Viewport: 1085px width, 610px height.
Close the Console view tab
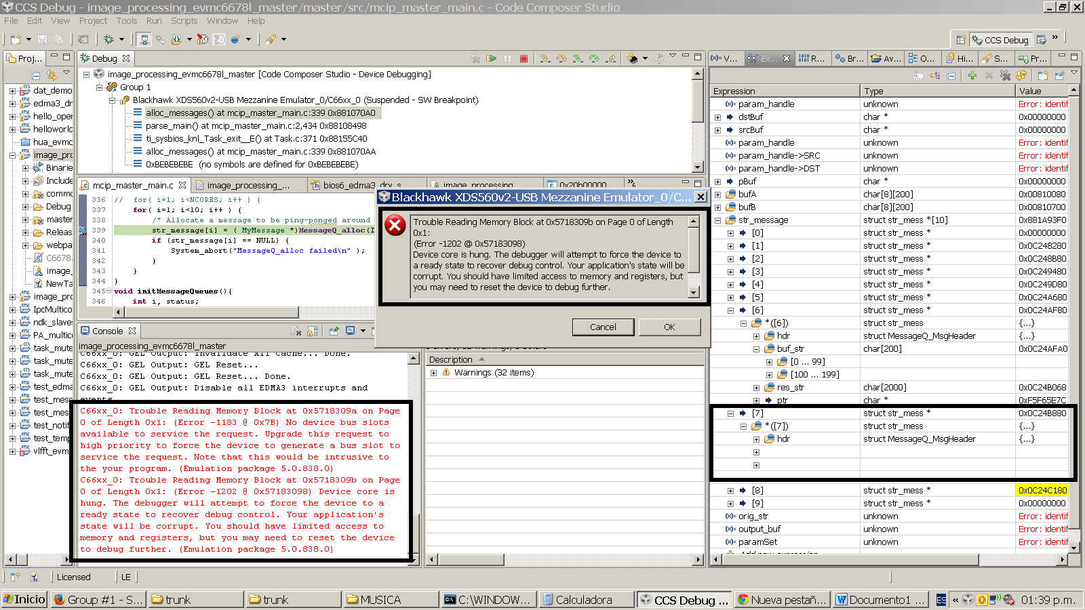(132, 331)
